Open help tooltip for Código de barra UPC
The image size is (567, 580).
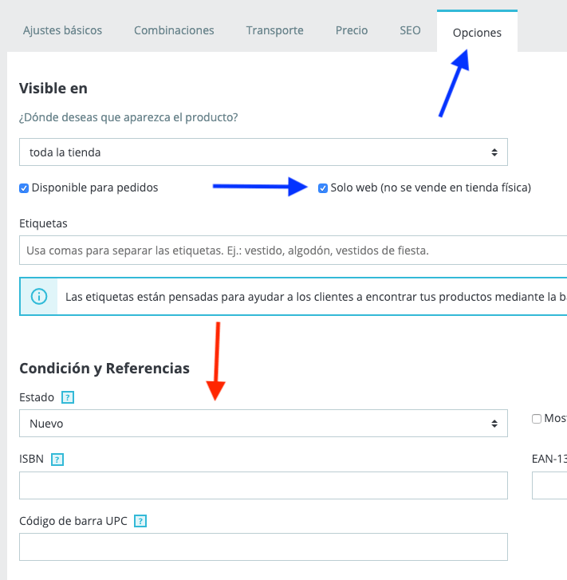point(140,521)
